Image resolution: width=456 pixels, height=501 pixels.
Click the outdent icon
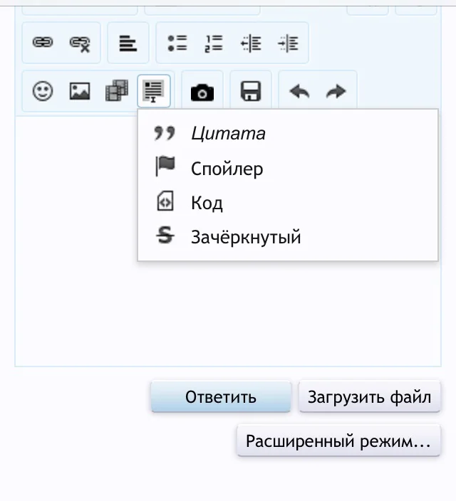[252, 44]
